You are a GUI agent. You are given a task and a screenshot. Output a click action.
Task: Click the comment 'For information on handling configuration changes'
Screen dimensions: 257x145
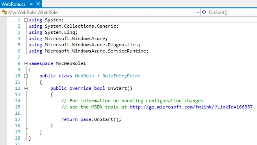136,101
